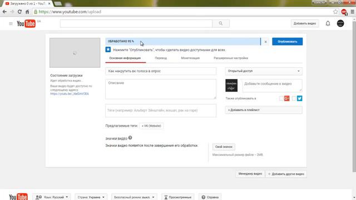356x200 pixels.
Task: Enable the Twitter sharing checkbox
Action: (294, 98)
